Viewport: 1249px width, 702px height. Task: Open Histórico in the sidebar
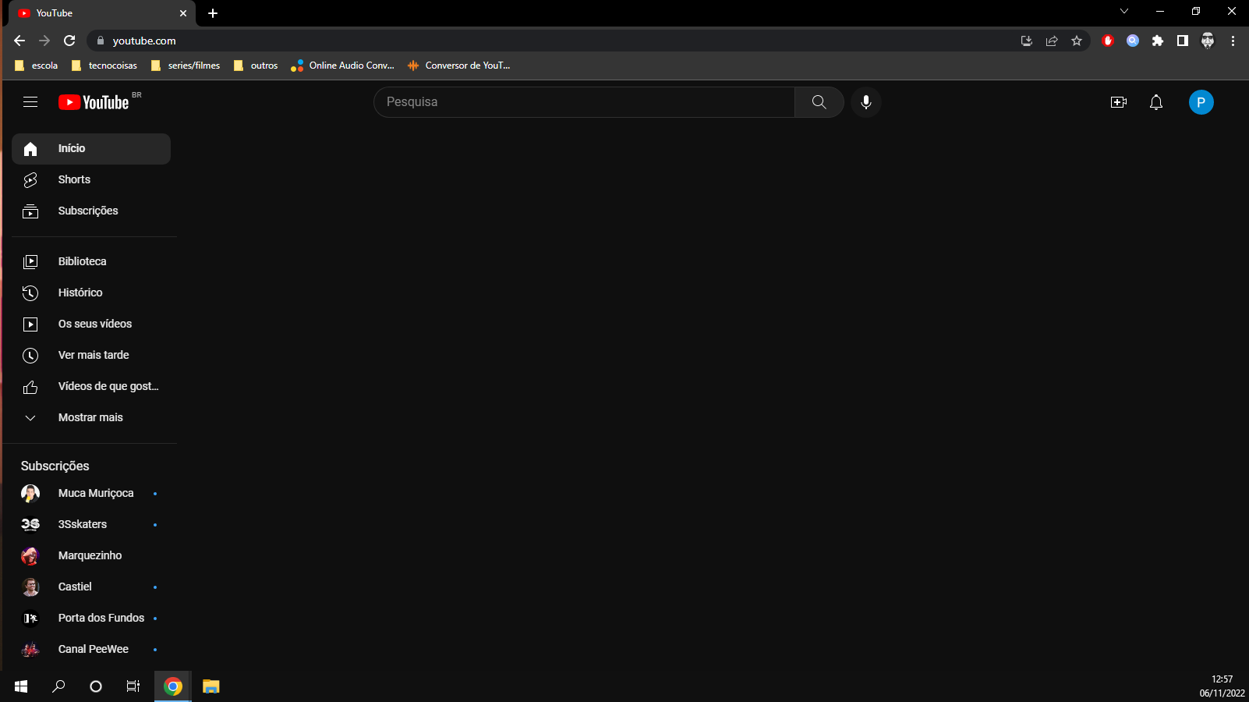[x=91, y=293]
